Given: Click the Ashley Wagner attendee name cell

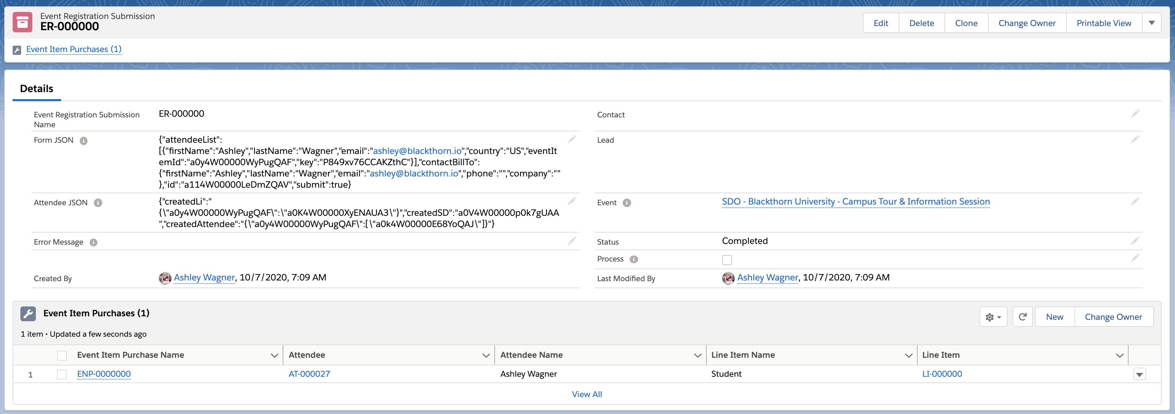Looking at the screenshot, I should pos(529,374).
